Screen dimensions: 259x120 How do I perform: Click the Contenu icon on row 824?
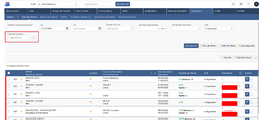point(90,86)
